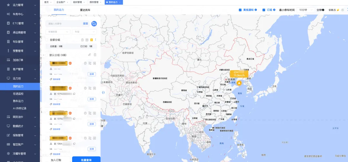The height and width of the screenshot is (162, 348).
Task: Click the trash icon for 默认分组
Action: click(x=95, y=55)
